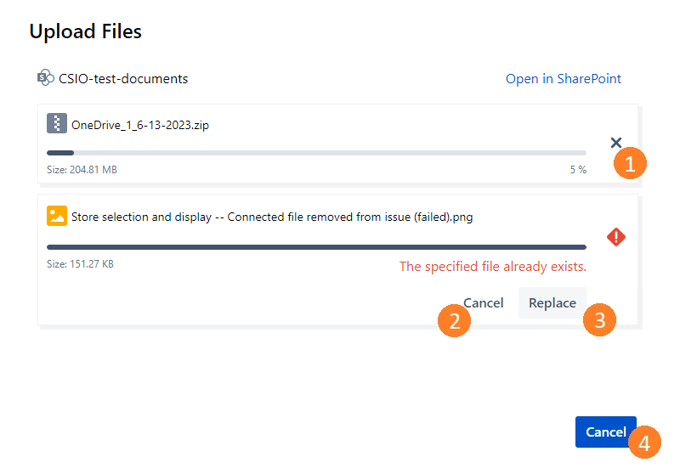This screenshot has height=474, width=680.
Task: Click orange callout badge number 1
Action: [x=630, y=164]
